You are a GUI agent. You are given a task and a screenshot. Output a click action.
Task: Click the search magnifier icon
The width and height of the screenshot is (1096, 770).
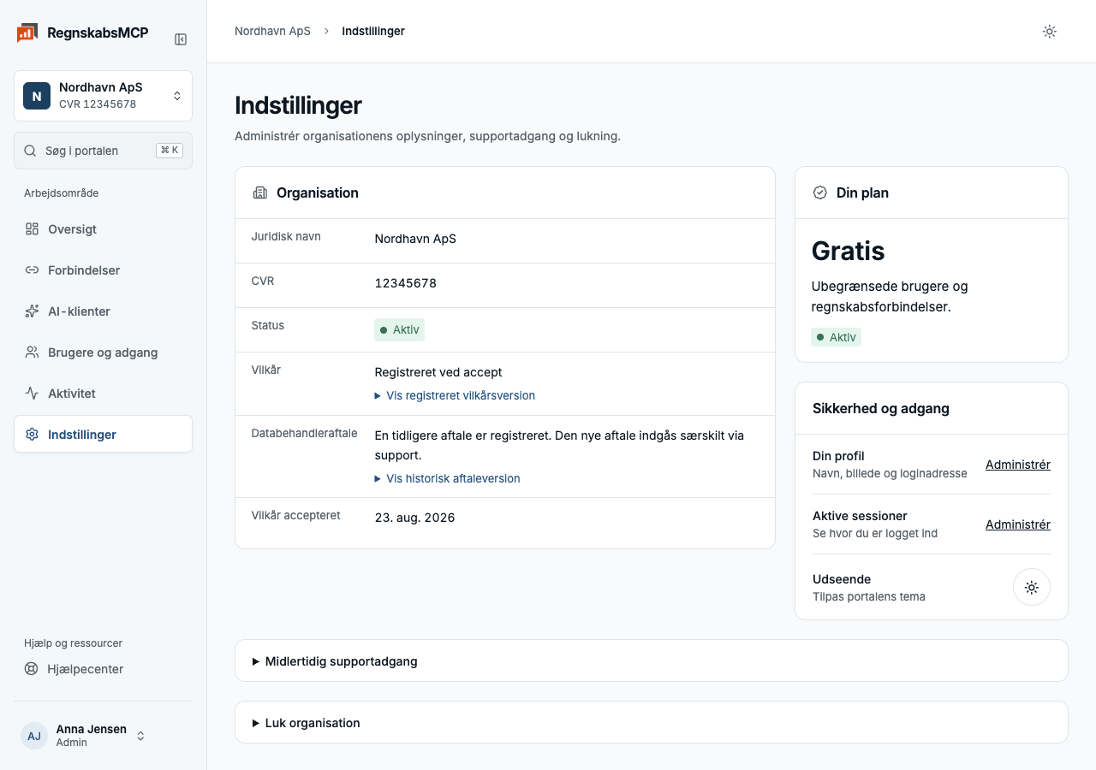(30, 151)
